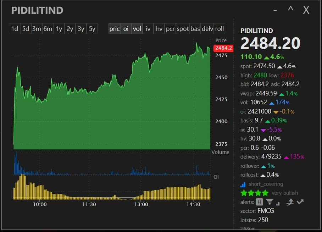
Task: Minimize the PIDILITIND panel with the dash
Action: pos(275,10)
